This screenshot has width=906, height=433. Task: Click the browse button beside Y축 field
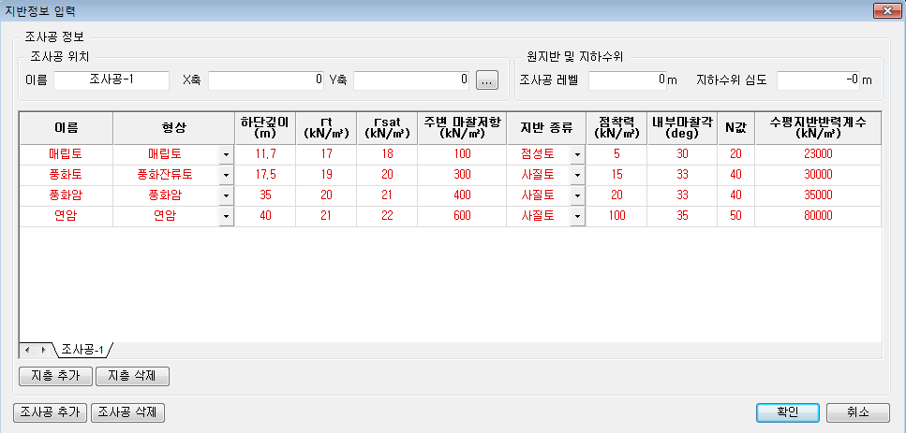pyautogui.click(x=486, y=80)
